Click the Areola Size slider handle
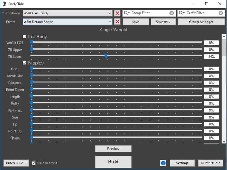 click(31, 75)
